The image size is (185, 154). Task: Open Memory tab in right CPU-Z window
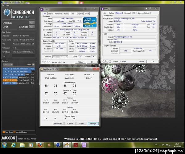tap(127, 13)
